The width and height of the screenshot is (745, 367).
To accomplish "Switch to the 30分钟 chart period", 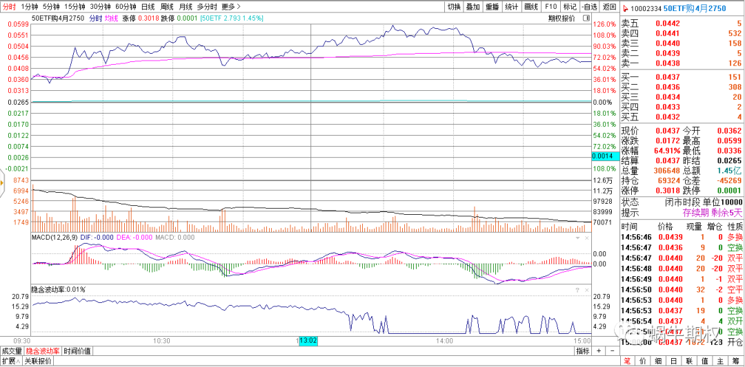I will click(x=100, y=7).
